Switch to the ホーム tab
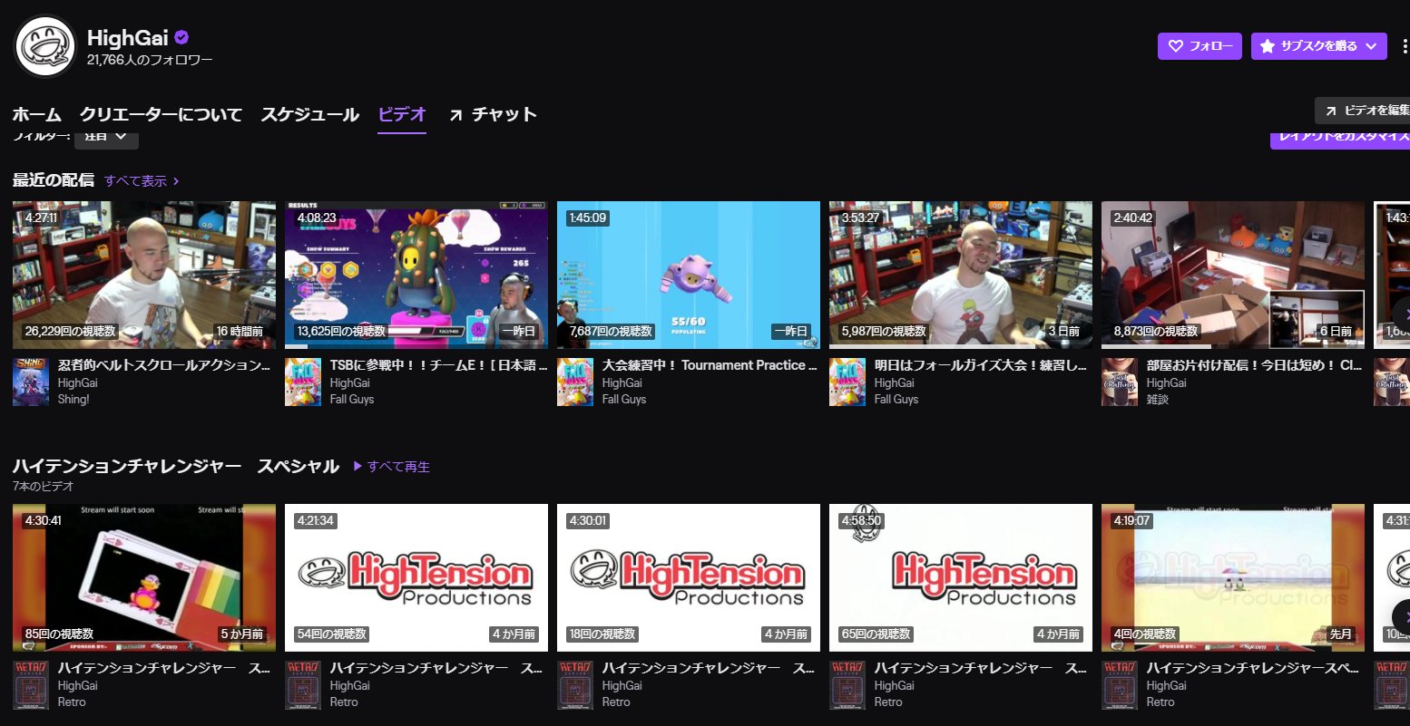Image resolution: width=1410 pixels, height=726 pixels. [36, 114]
